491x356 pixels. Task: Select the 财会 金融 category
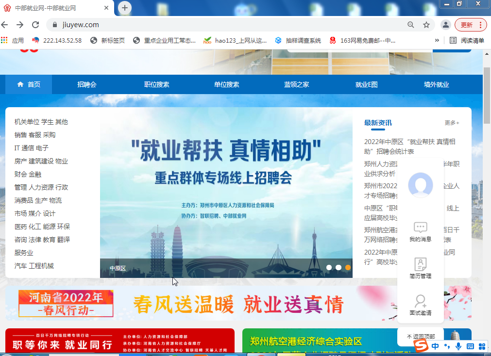point(28,174)
